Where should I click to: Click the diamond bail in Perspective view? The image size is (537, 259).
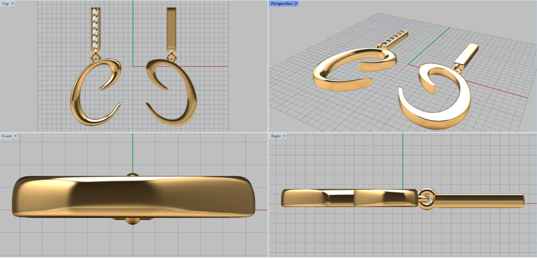pos(393,38)
